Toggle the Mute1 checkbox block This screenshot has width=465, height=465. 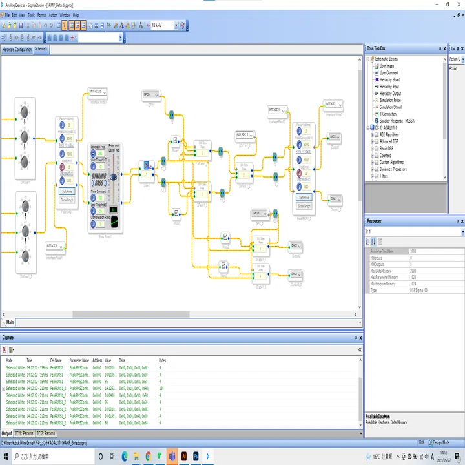point(176,212)
